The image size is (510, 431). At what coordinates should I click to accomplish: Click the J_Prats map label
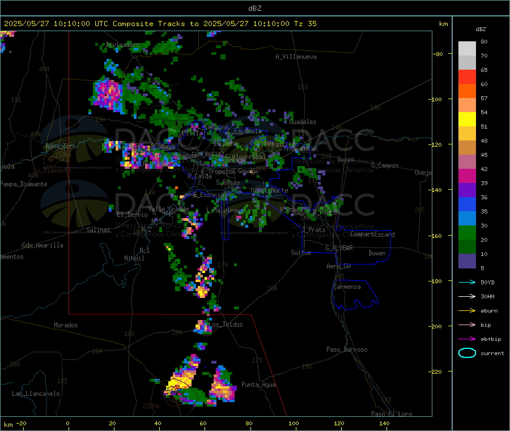[x=313, y=230]
